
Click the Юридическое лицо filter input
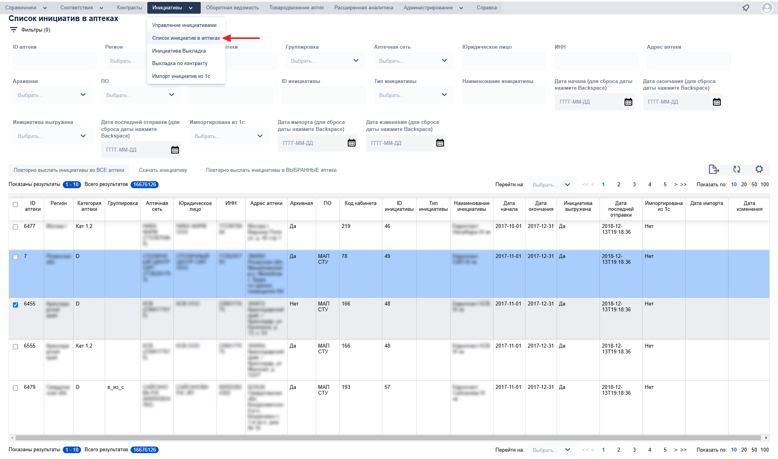point(504,61)
